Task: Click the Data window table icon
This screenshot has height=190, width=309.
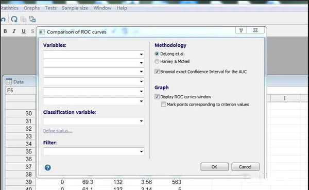Action: tap(9, 81)
